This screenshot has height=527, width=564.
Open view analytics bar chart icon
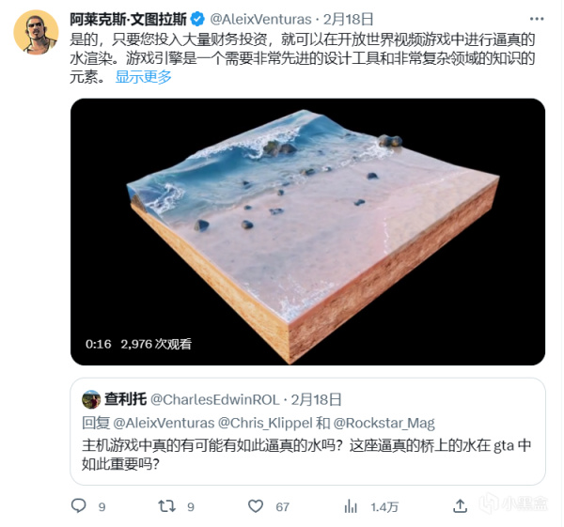(351, 506)
